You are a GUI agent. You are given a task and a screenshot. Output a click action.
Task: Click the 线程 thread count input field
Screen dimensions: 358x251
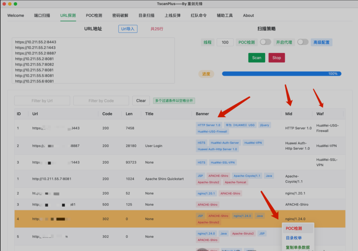point(225,42)
